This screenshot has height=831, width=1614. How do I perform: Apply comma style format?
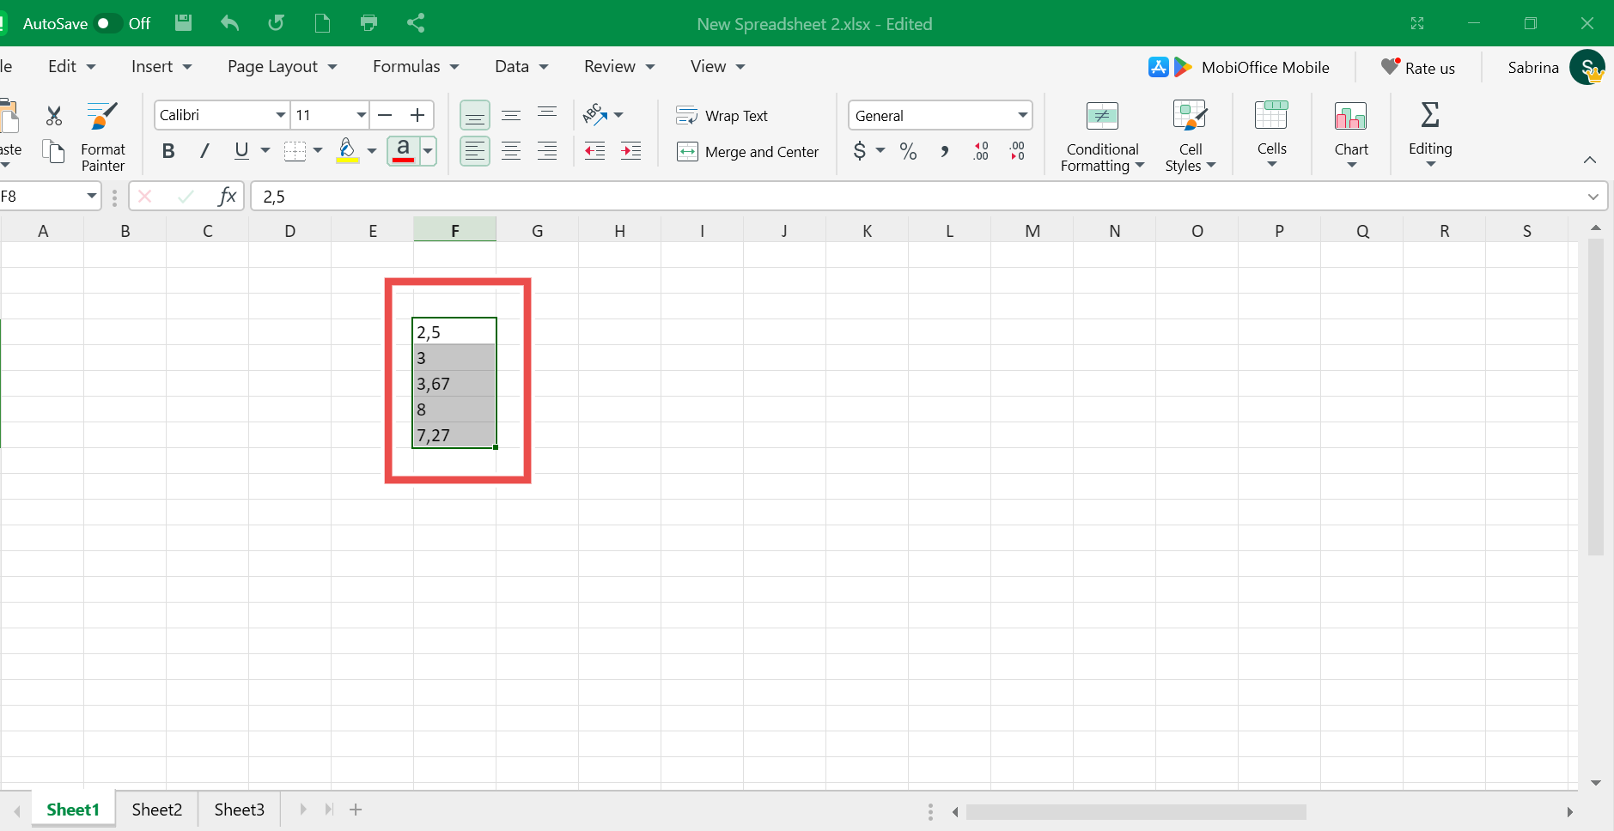[944, 152]
